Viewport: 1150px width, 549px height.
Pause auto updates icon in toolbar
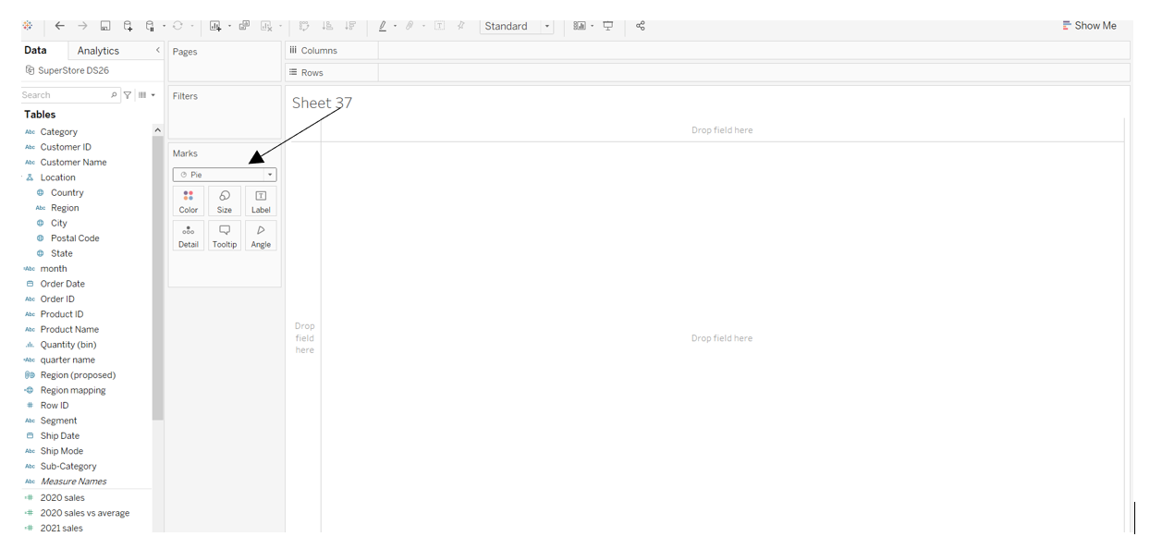tap(150, 26)
